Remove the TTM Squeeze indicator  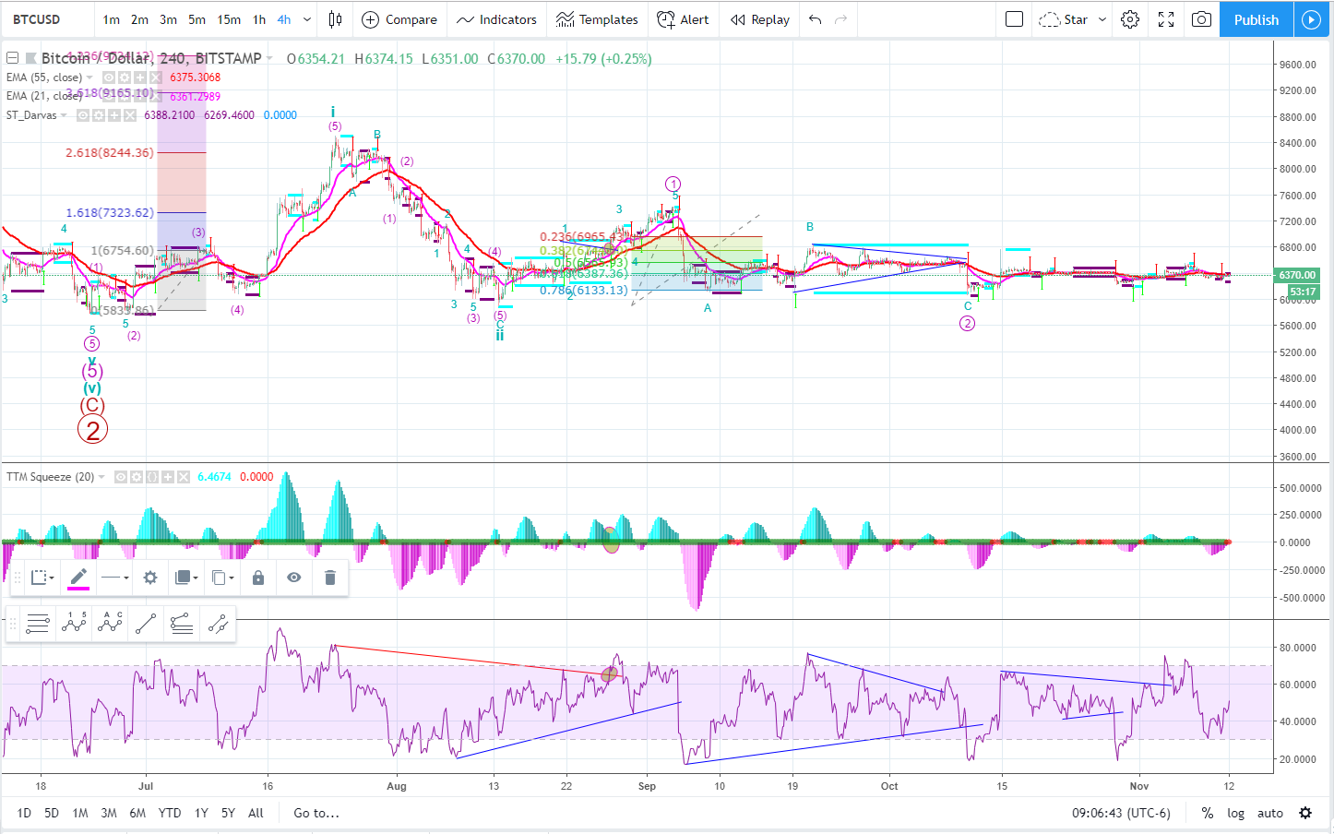pyautogui.click(x=183, y=477)
